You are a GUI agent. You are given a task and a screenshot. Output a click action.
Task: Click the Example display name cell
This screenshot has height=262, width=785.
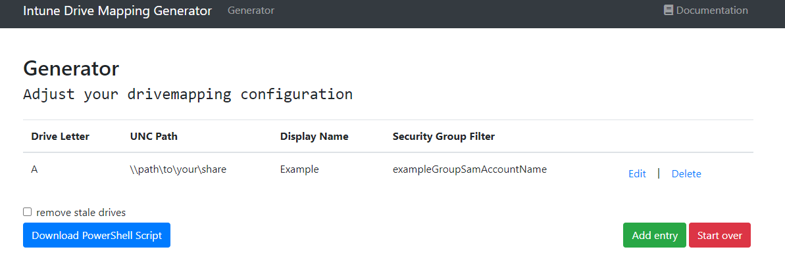pos(299,169)
